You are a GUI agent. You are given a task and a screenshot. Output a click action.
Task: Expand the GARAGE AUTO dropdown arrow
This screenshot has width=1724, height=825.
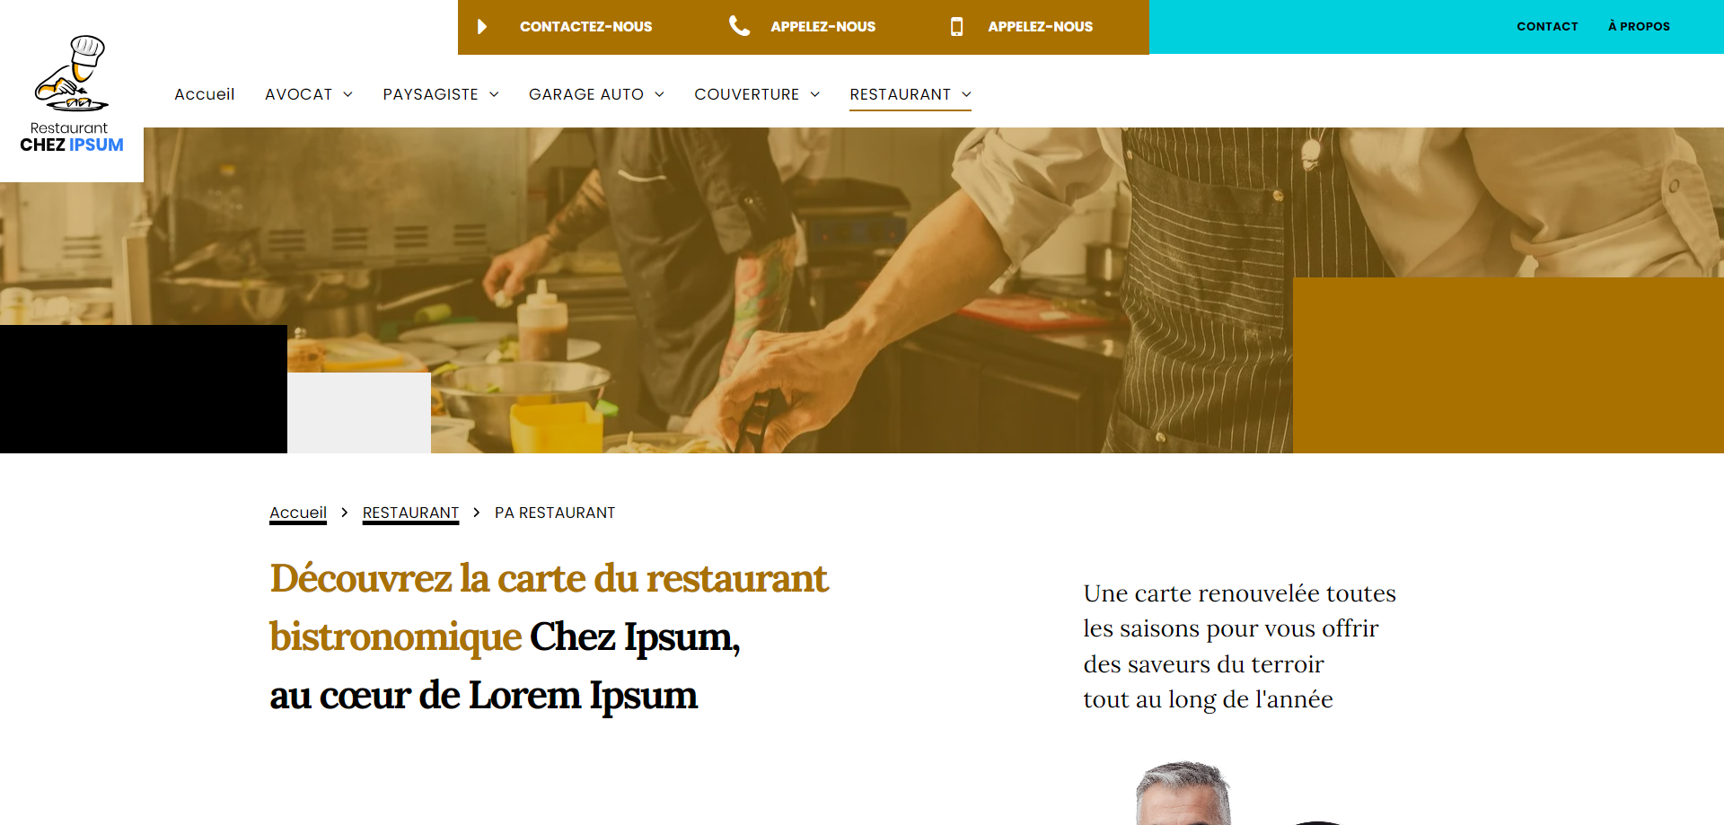[x=659, y=94]
